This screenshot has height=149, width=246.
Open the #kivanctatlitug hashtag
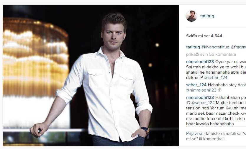pyautogui.click(x=215, y=47)
